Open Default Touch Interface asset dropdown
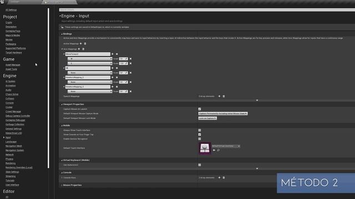 226,146
